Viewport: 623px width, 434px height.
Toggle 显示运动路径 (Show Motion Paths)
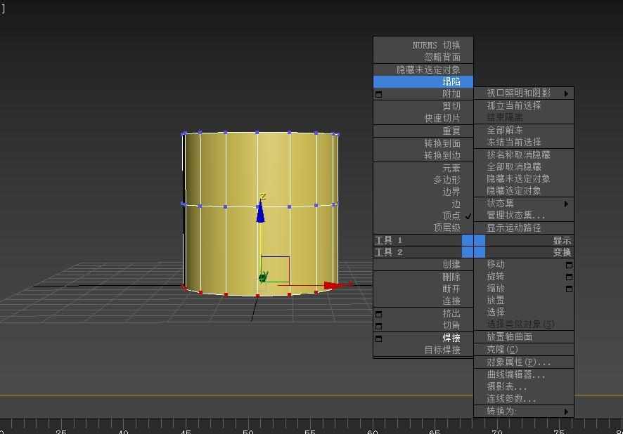coord(514,228)
